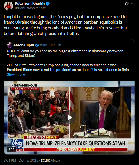This screenshot has width=139, height=165.
Task: Open the quoted tweet text by Rupar
Action: click(69, 60)
